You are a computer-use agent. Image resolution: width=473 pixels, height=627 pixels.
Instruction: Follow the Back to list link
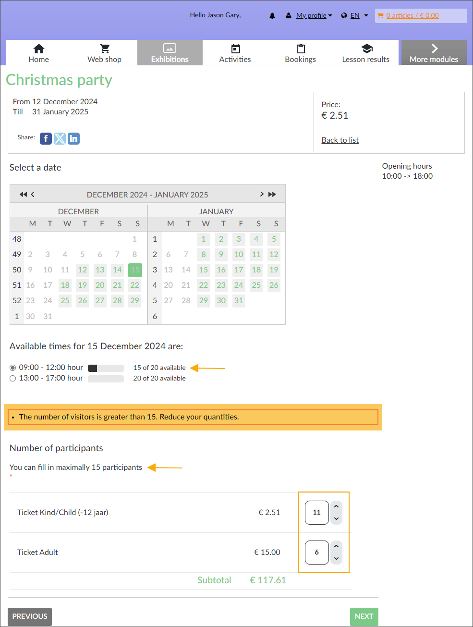coord(340,140)
